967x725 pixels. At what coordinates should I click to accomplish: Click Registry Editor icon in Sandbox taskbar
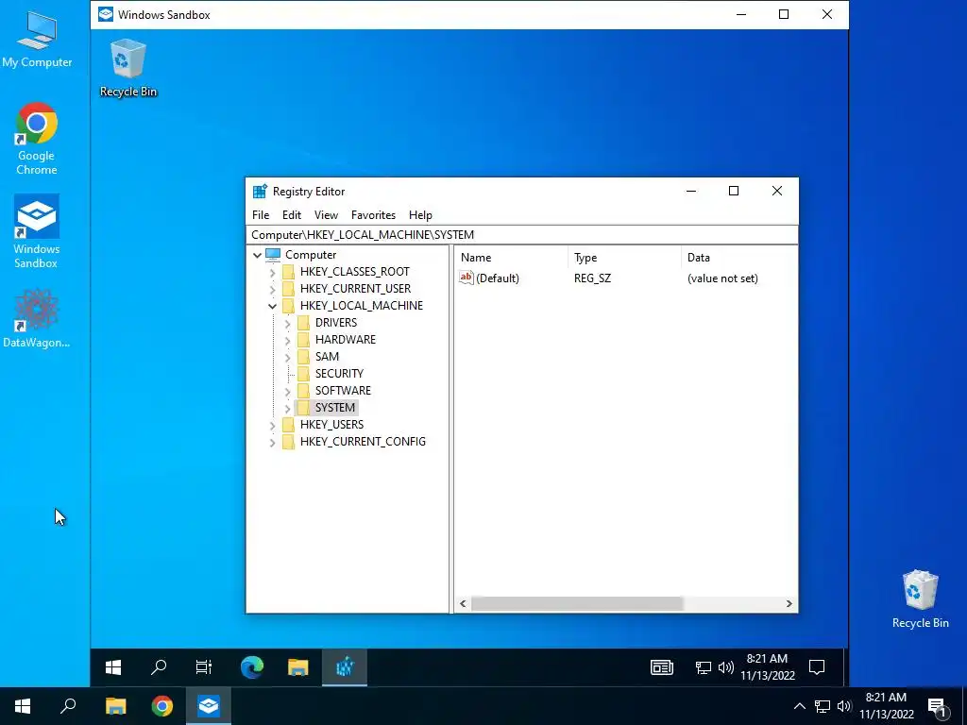[x=345, y=667]
